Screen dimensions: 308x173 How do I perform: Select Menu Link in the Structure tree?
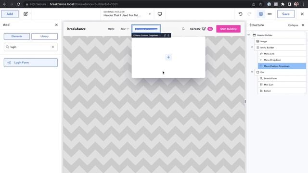tap(282, 54)
